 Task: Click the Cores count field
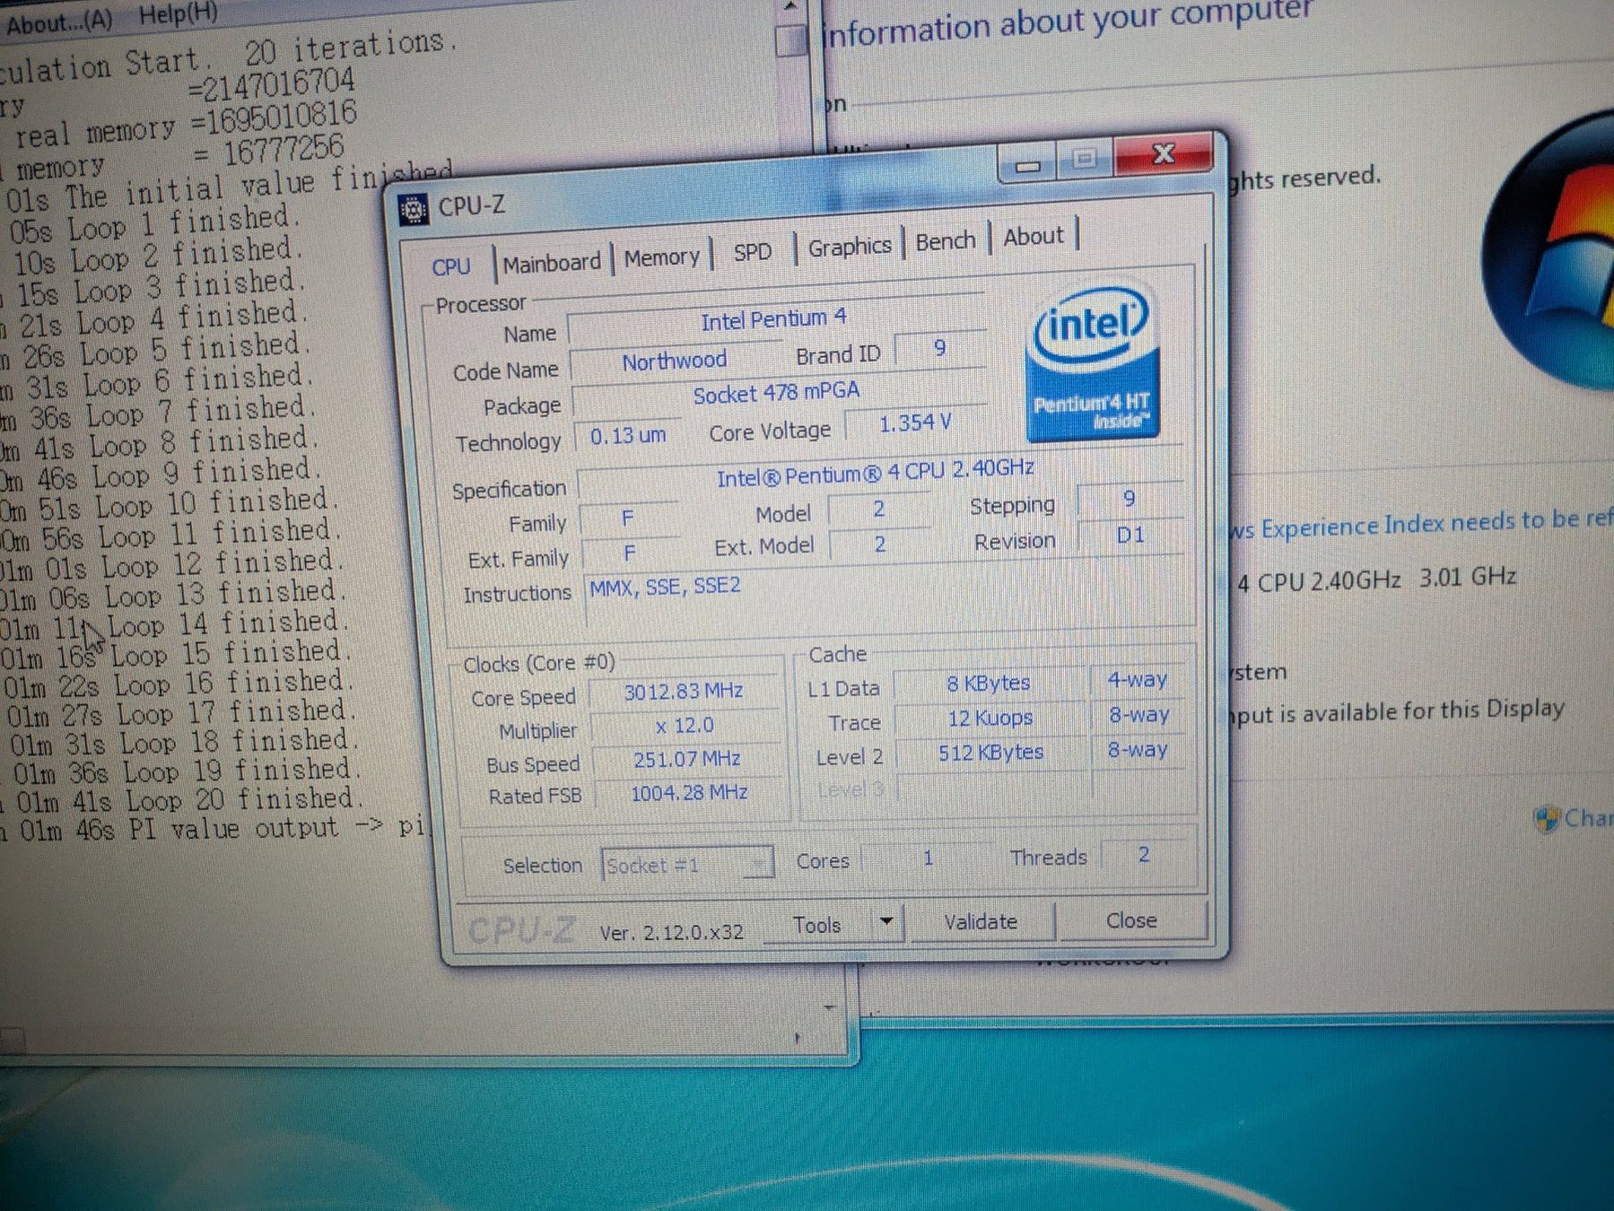[x=928, y=858]
